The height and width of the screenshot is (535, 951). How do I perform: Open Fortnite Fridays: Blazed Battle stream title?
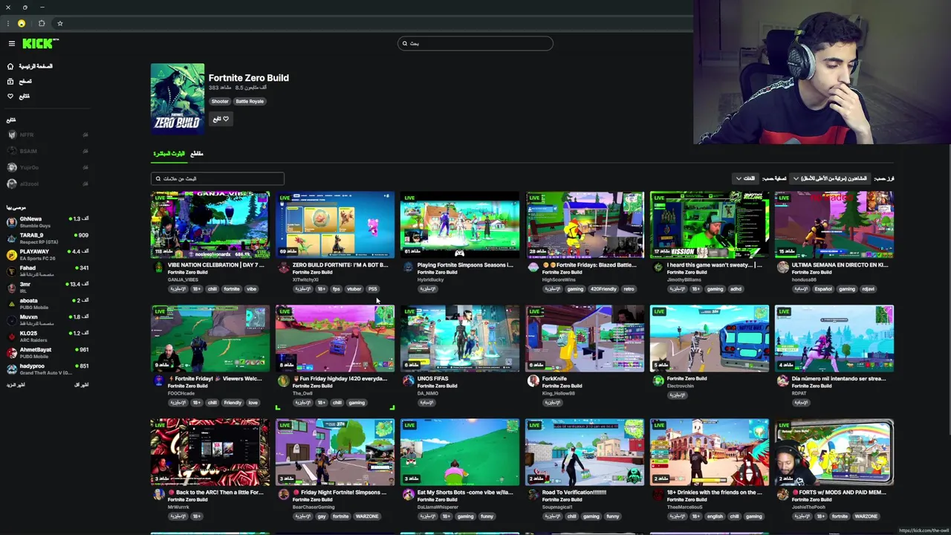pyautogui.click(x=589, y=265)
